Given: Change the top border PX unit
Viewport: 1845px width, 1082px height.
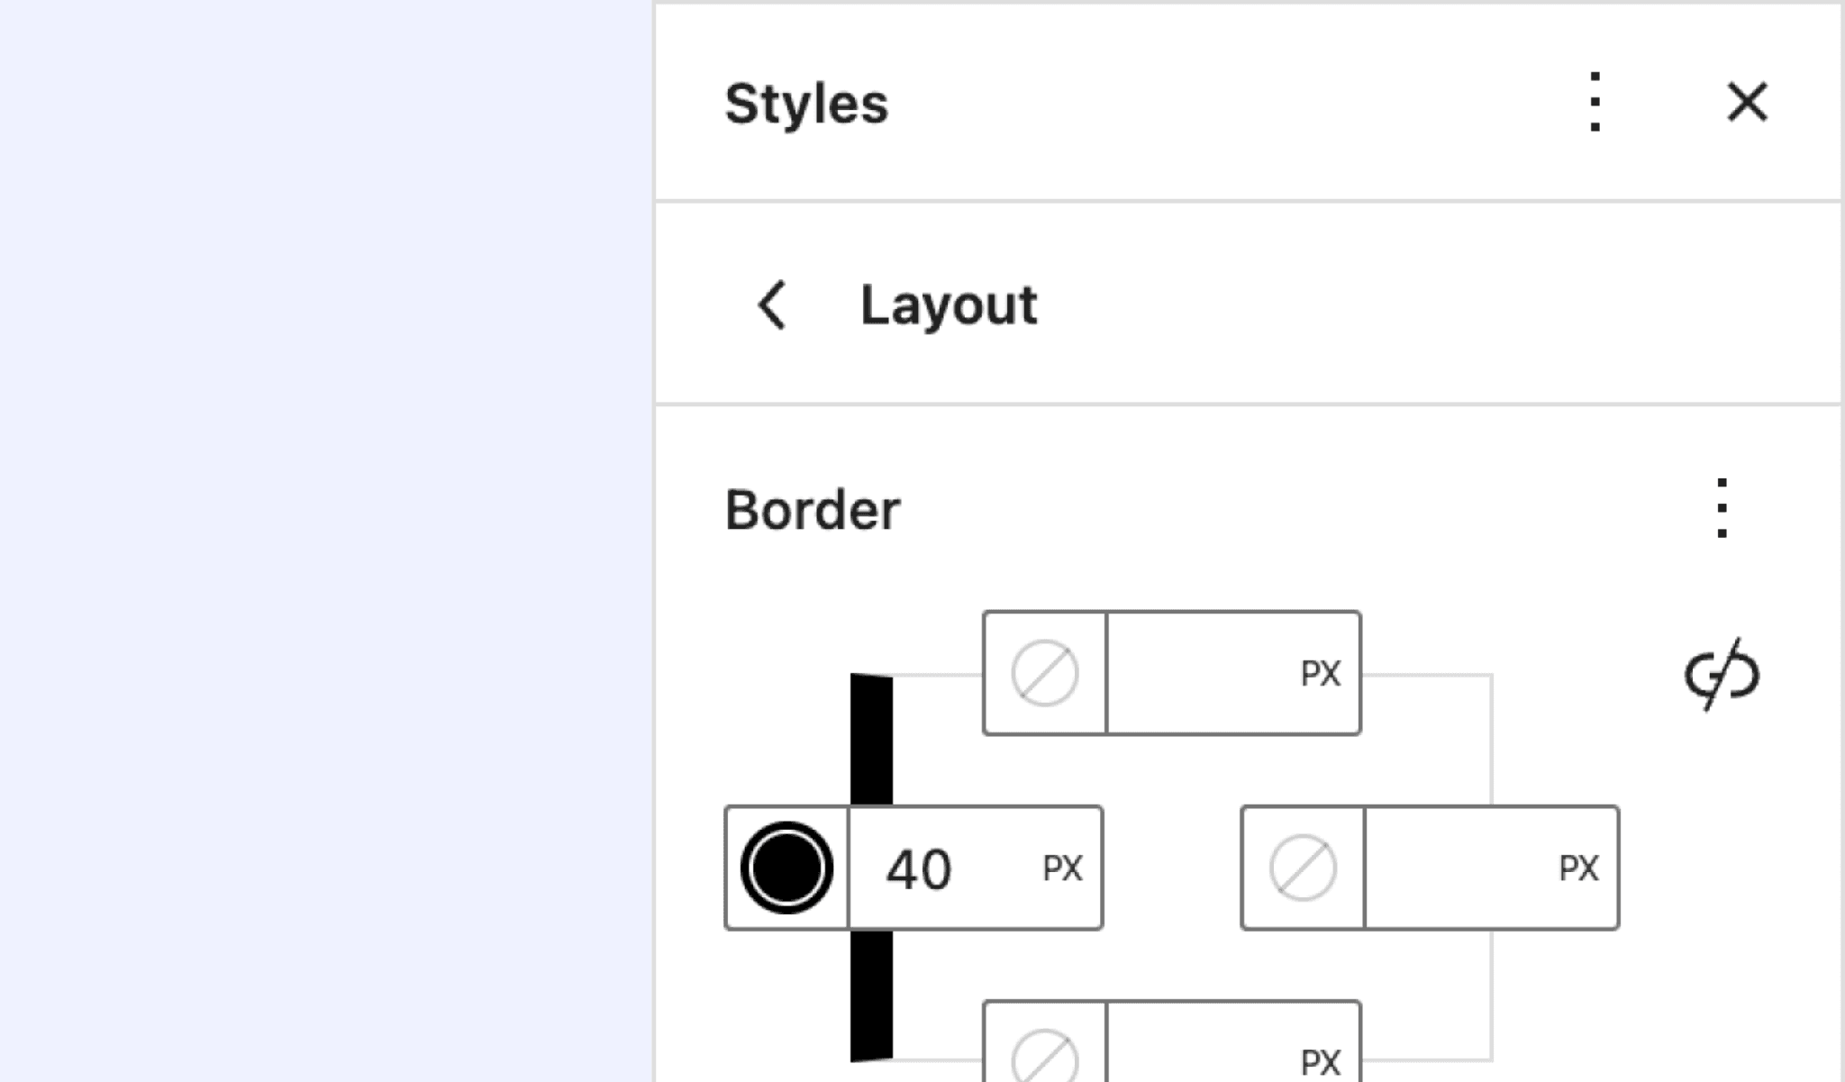Looking at the screenshot, I should click(1321, 673).
